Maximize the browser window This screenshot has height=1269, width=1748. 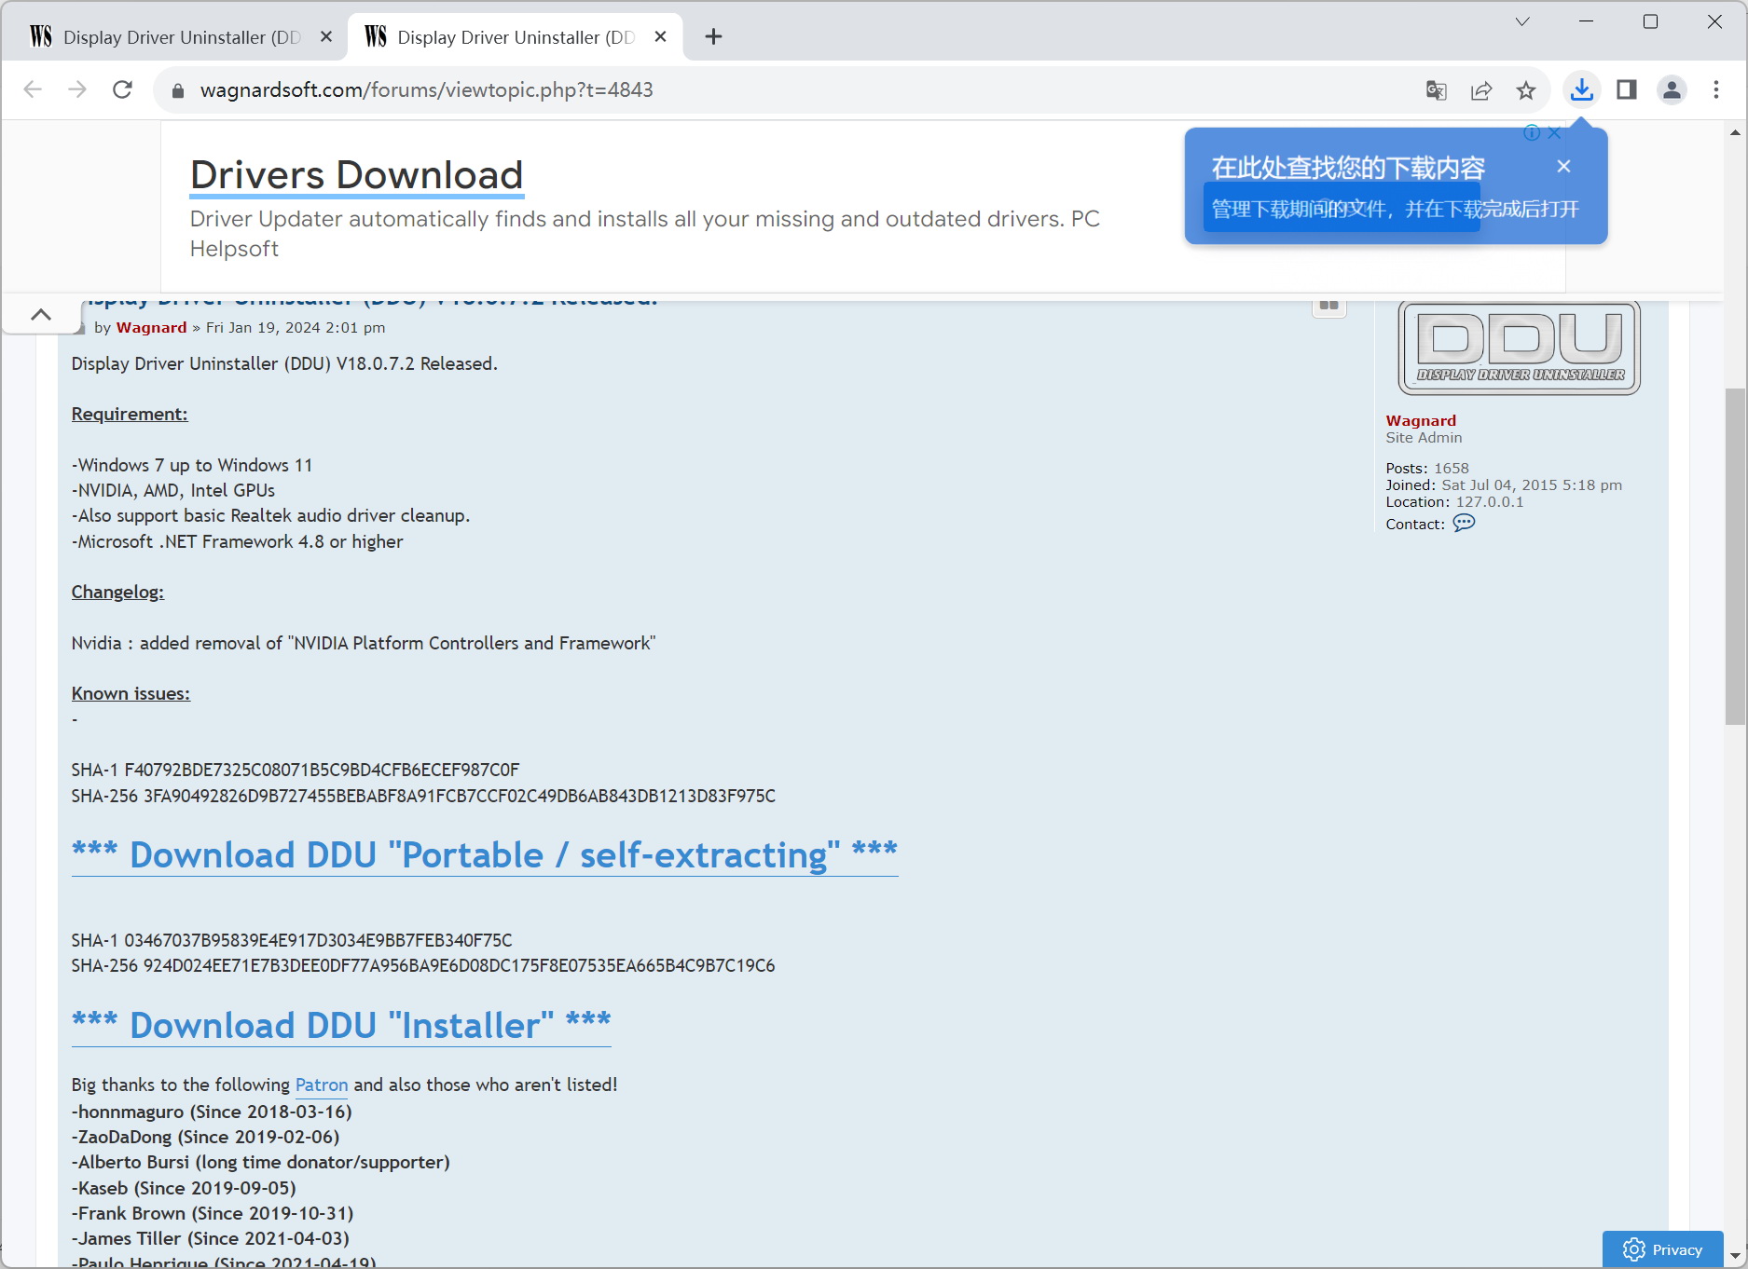point(1650,21)
